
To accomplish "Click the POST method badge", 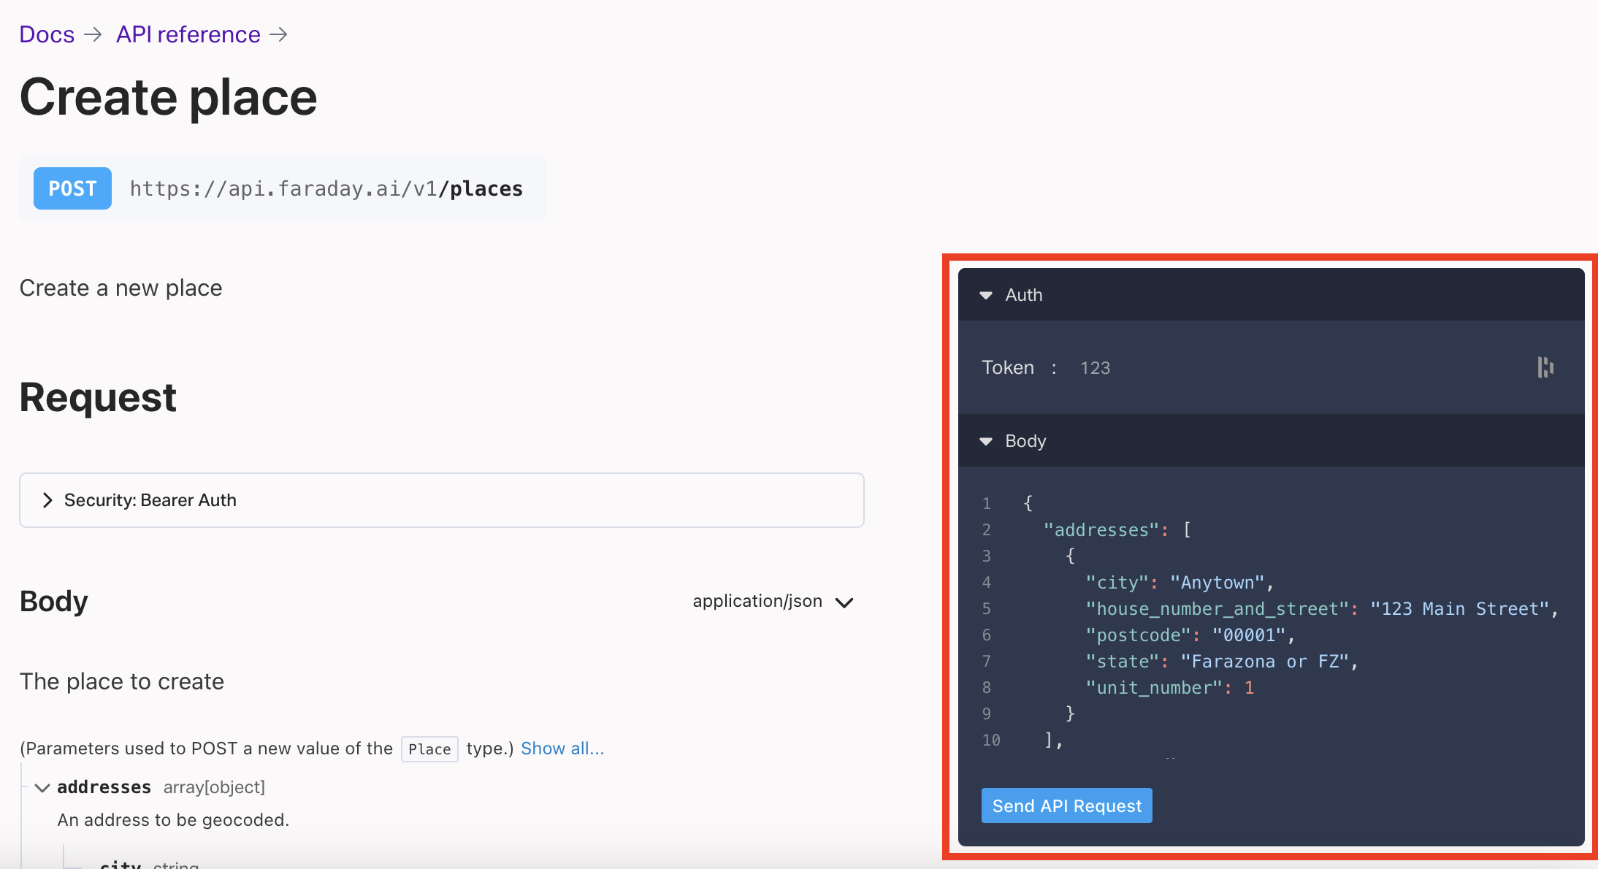I will (72, 188).
